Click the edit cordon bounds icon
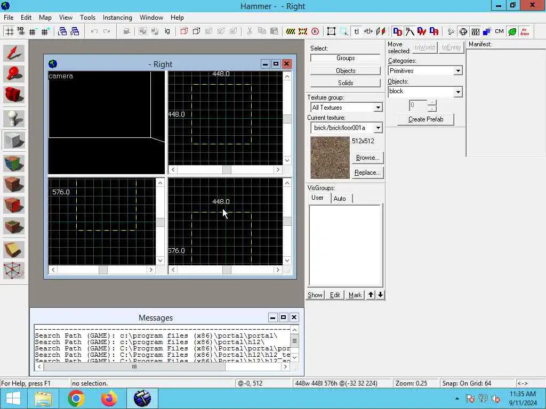This screenshot has width=546, height=409. tap(303, 31)
